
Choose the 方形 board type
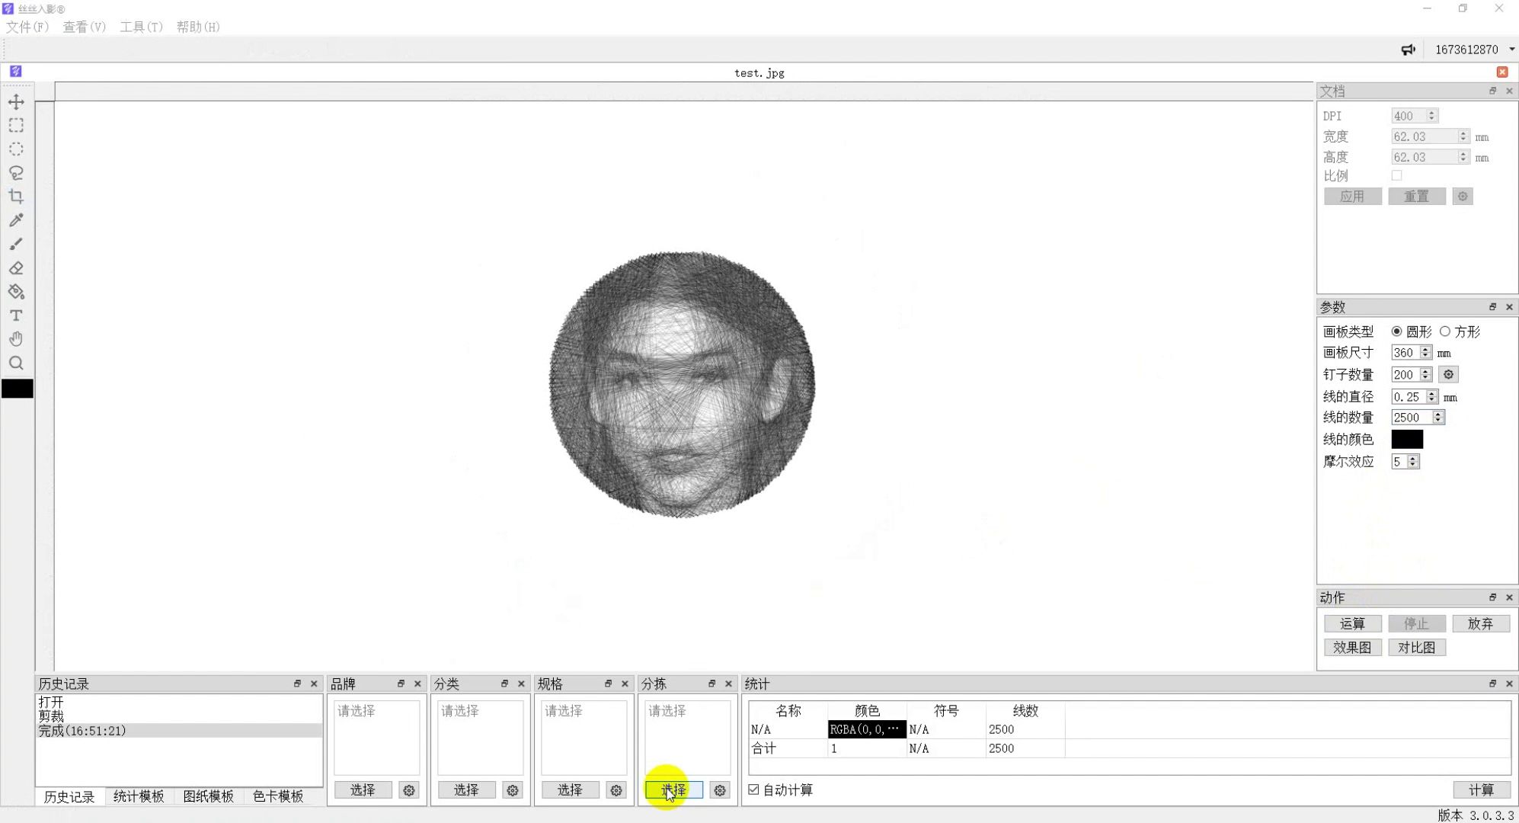(x=1445, y=331)
